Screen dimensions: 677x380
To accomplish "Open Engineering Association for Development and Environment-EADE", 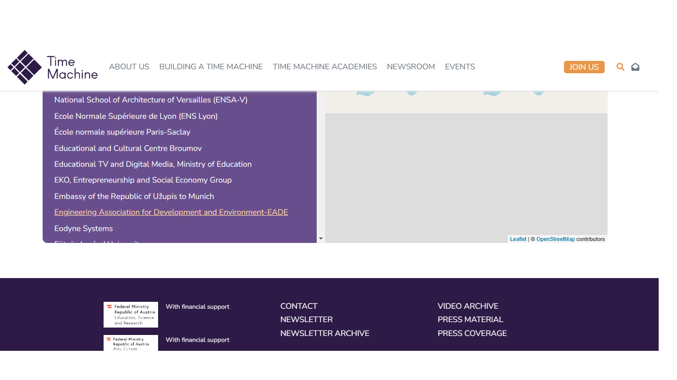I will [171, 212].
